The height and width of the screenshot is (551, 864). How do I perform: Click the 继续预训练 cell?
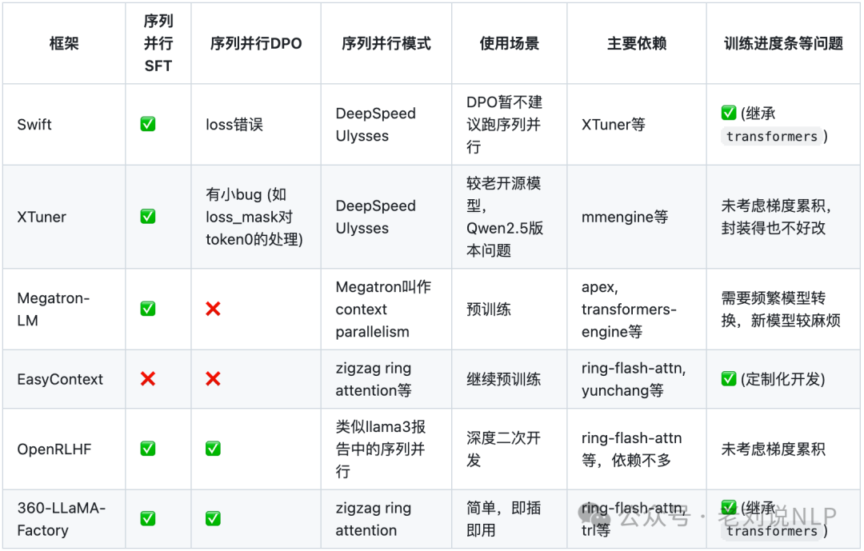(x=504, y=379)
